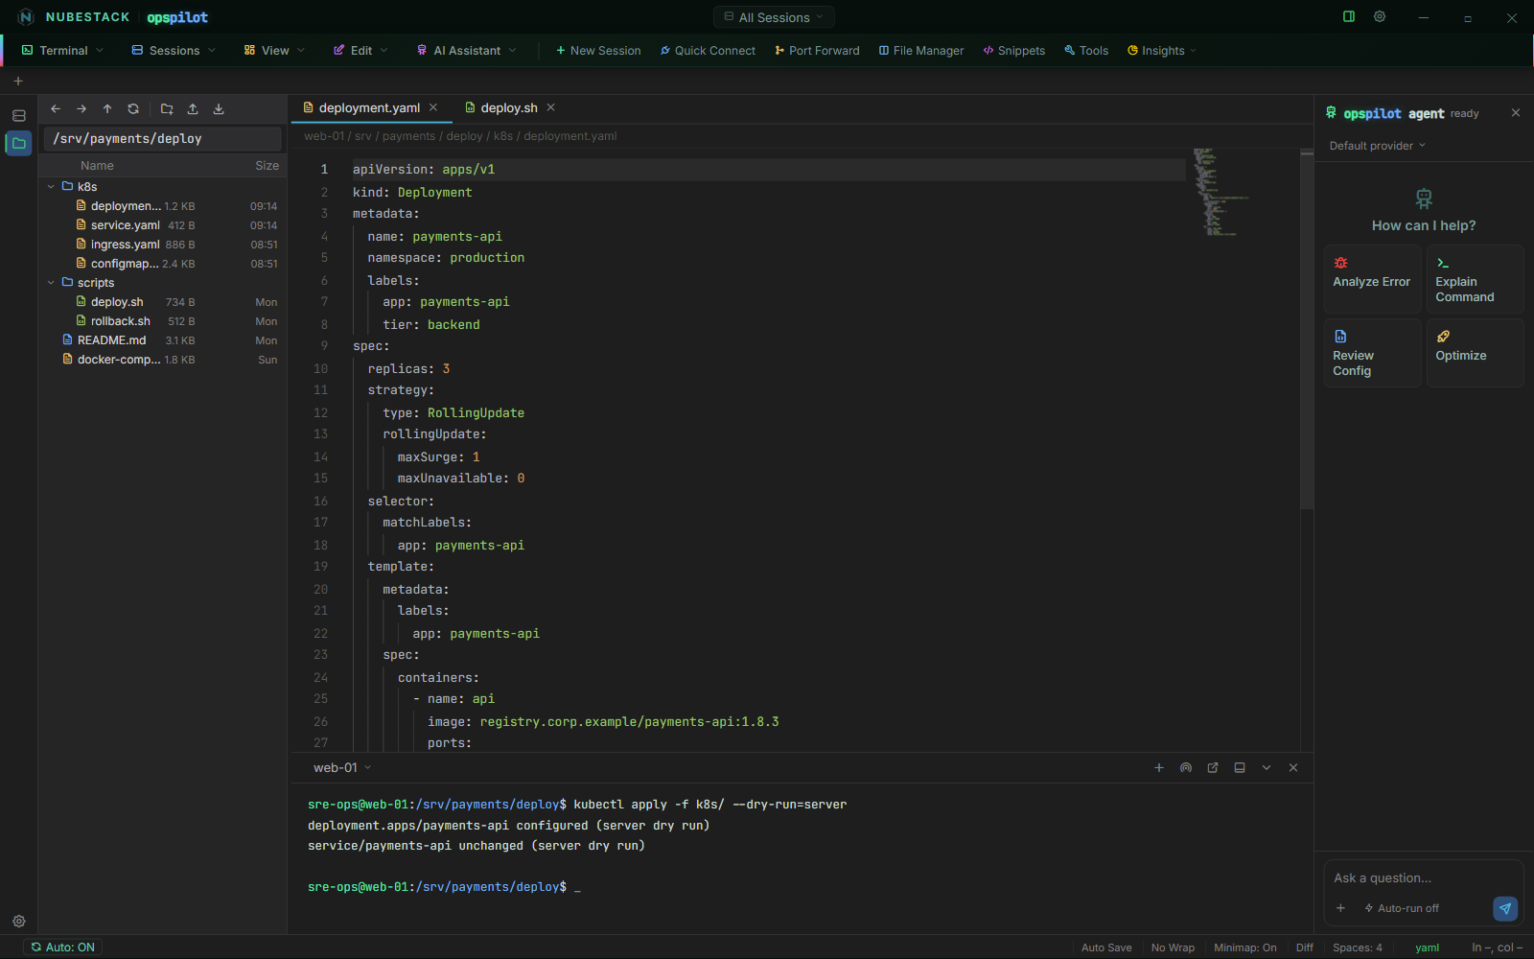The image size is (1534, 959).
Task: Close the opspilot agent panel
Action: (1516, 113)
